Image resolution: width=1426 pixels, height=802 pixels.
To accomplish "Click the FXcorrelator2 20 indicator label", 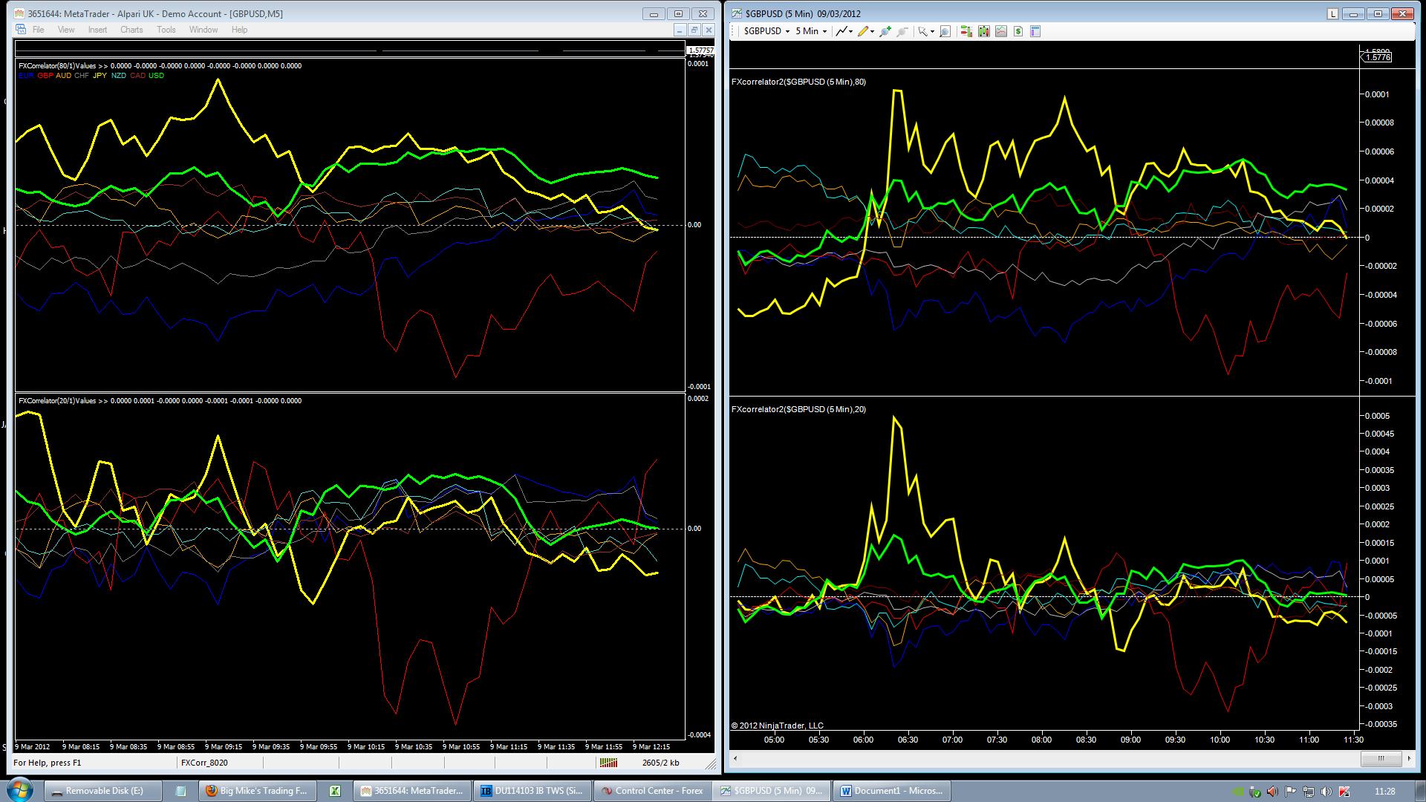I will point(798,409).
